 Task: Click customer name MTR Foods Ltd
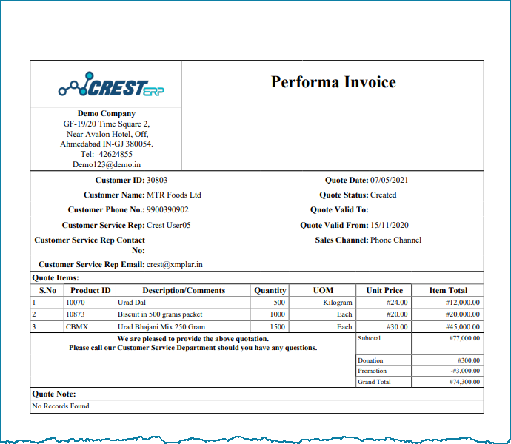(174, 195)
